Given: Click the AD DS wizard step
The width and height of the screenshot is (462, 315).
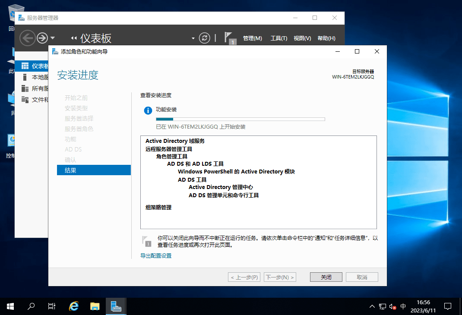Looking at the screenshot, I should pyautogui.click(x=73, y=149).
